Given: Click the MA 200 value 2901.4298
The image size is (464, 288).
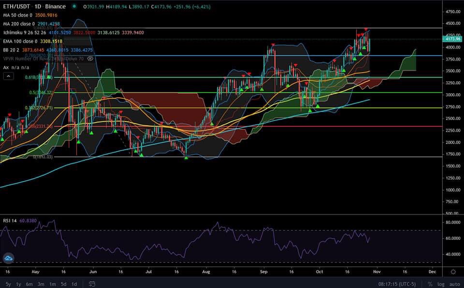Looking at the screenshot, I should 48,24.
